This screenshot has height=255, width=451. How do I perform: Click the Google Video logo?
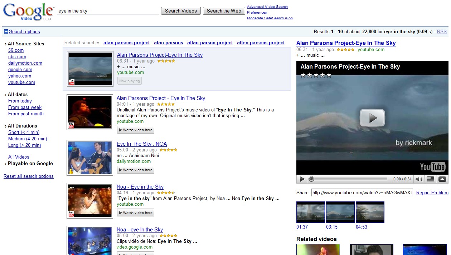29,12
